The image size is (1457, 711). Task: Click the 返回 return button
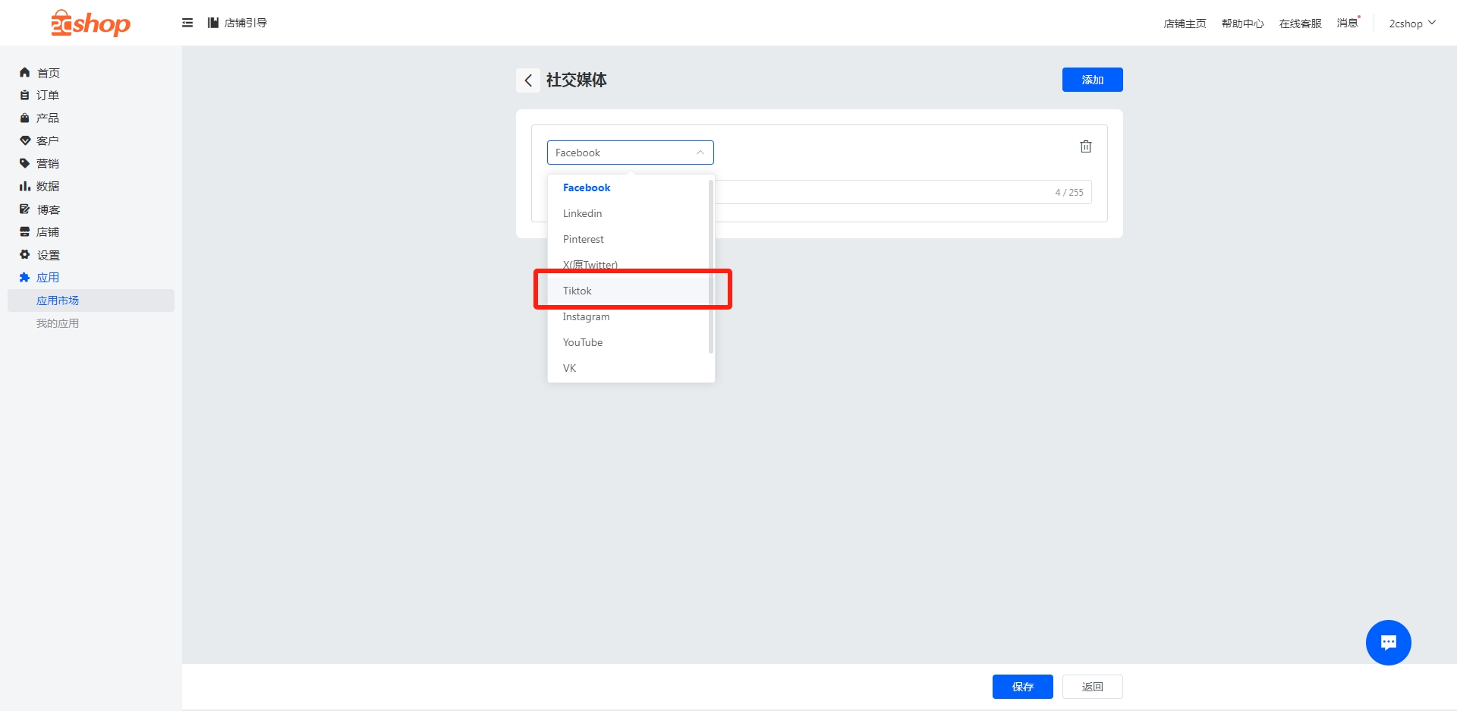click(x=1092, y=687)
